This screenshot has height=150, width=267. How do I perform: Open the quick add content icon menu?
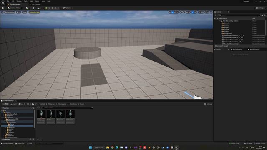tap(27, 8)
